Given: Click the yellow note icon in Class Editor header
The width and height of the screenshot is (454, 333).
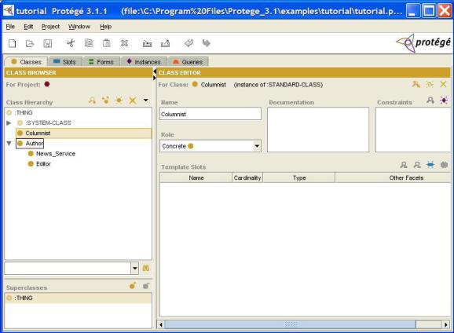Looking at the screenshot, I should pos(416,84).
